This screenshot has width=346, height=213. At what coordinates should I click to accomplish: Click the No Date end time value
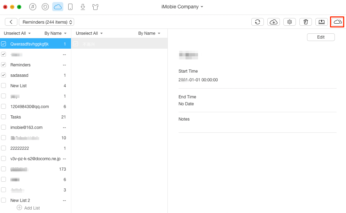coord(186,104)
